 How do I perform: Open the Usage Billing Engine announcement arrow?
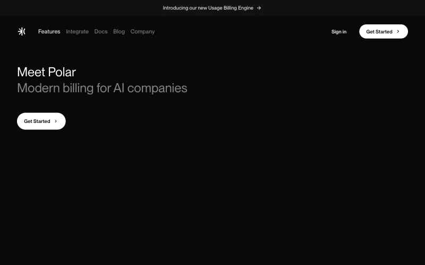pyautogui.click(x=259, y=8)
